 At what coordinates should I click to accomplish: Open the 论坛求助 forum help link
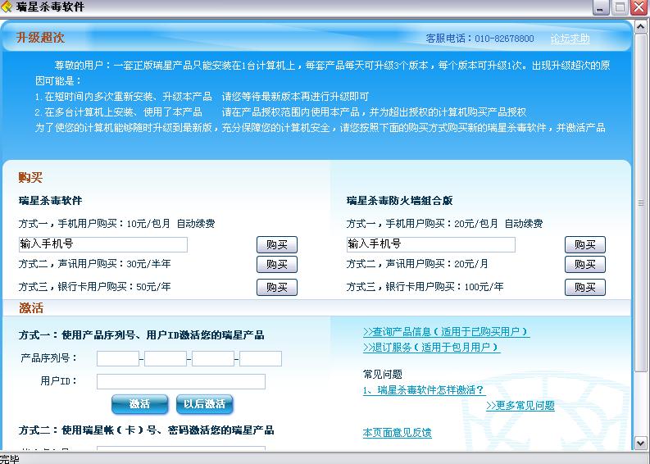coord(570,39)
